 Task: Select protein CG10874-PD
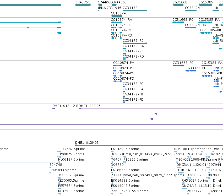[124, 79]
